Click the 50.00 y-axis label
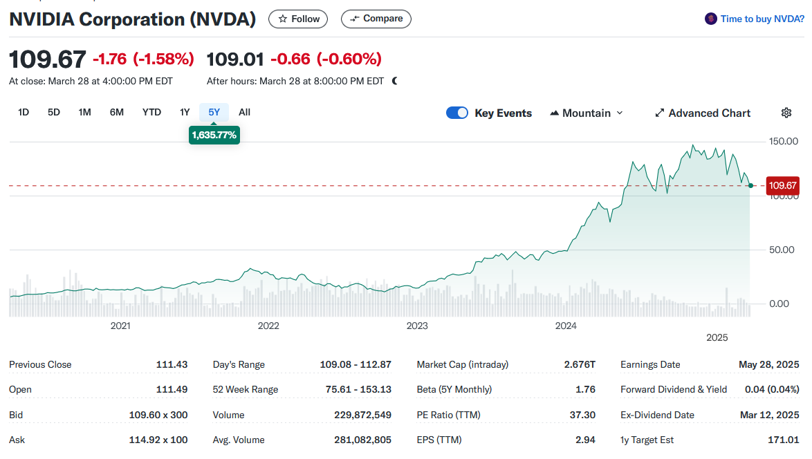 click(782, 250)
